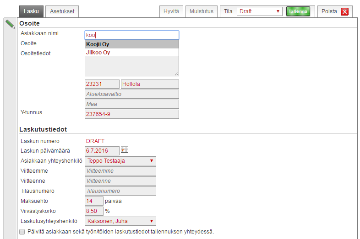Switch to the Asetukset tab

[62, 11]
